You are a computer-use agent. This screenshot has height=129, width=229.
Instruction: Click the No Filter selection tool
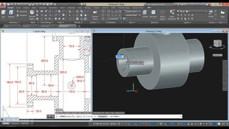153,14
